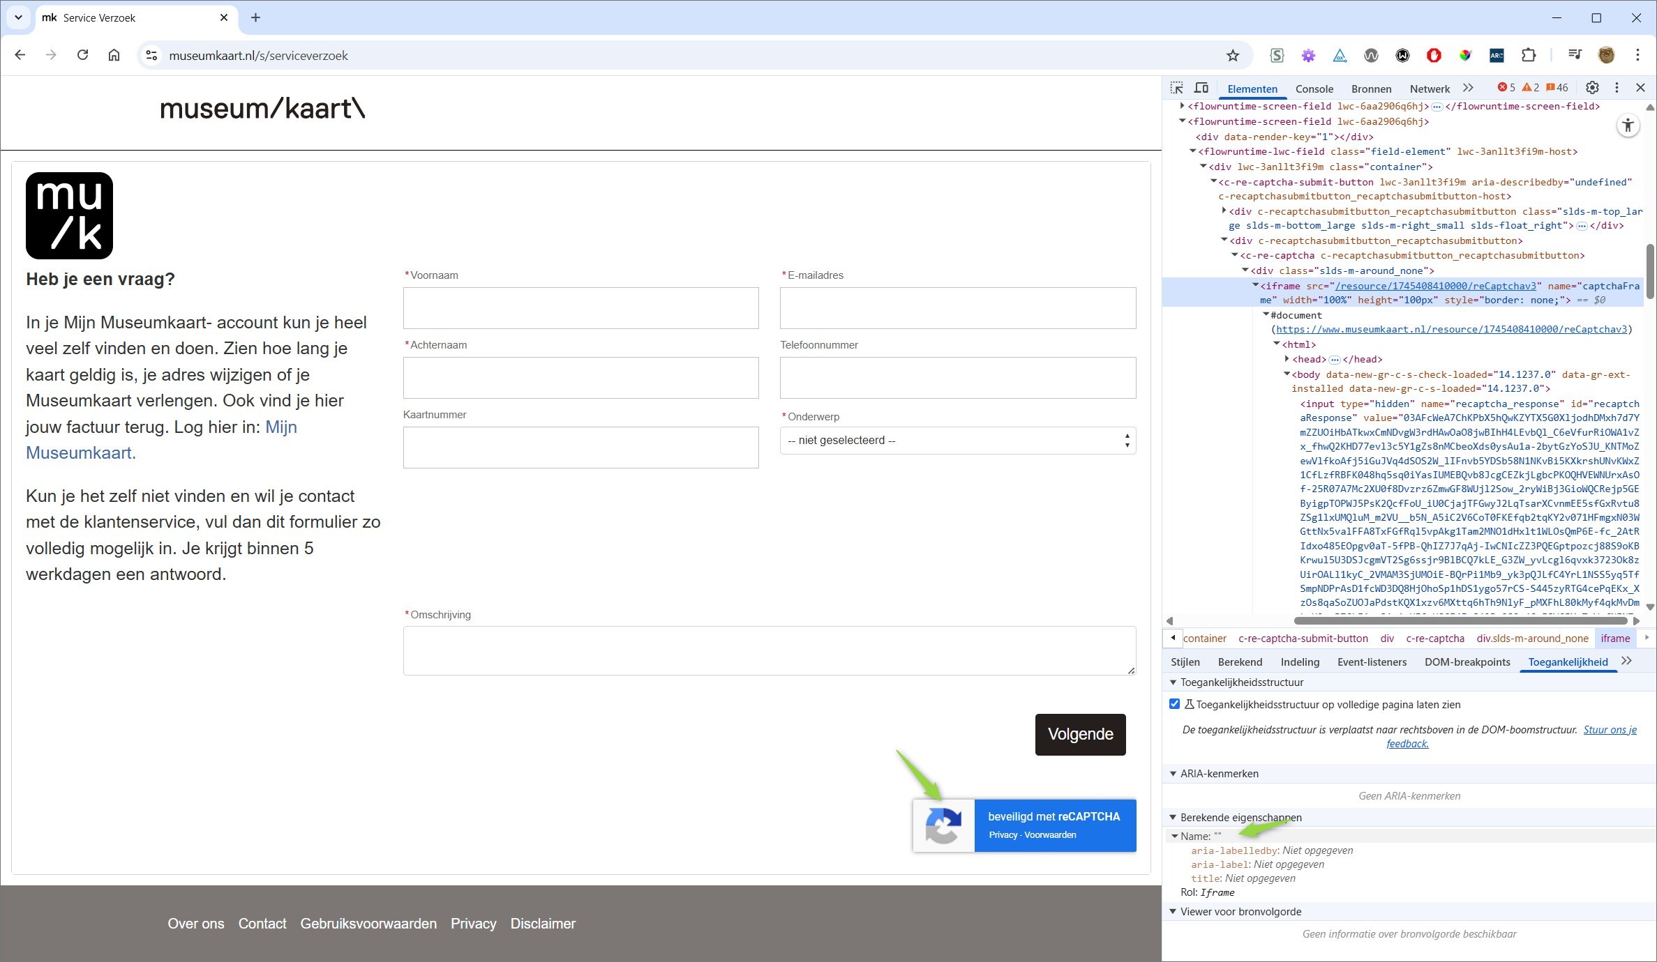Collapse the Viewer voor bronvolgorde section
The image size is (1657, 962).
click(x=1173, y=912)
